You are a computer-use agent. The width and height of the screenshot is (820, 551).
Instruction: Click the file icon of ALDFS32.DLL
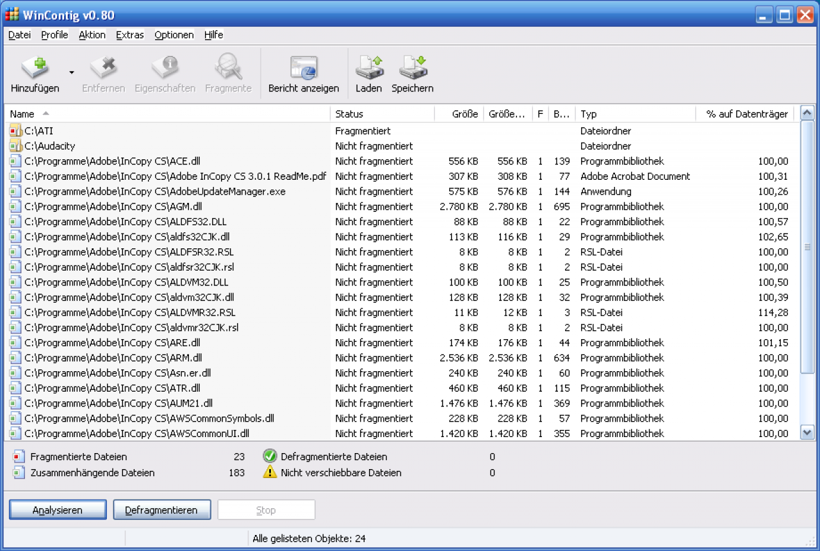point(16,221)
